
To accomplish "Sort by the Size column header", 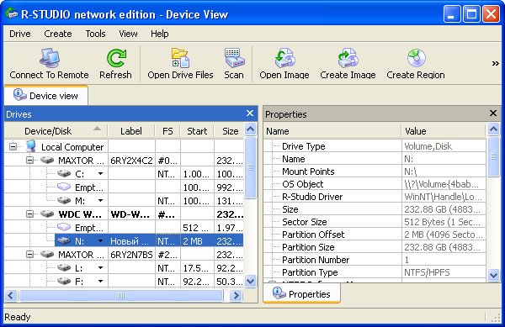I will [x=229, y=131].
